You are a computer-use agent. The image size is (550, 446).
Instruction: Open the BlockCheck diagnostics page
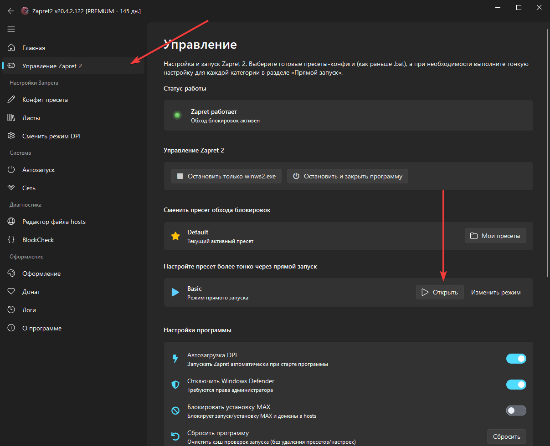pos(73,240)
